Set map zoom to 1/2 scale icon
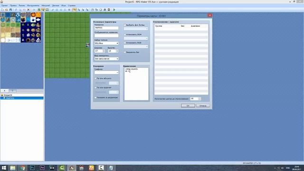This screenshot has height=171, width=304. coord(79,9)
